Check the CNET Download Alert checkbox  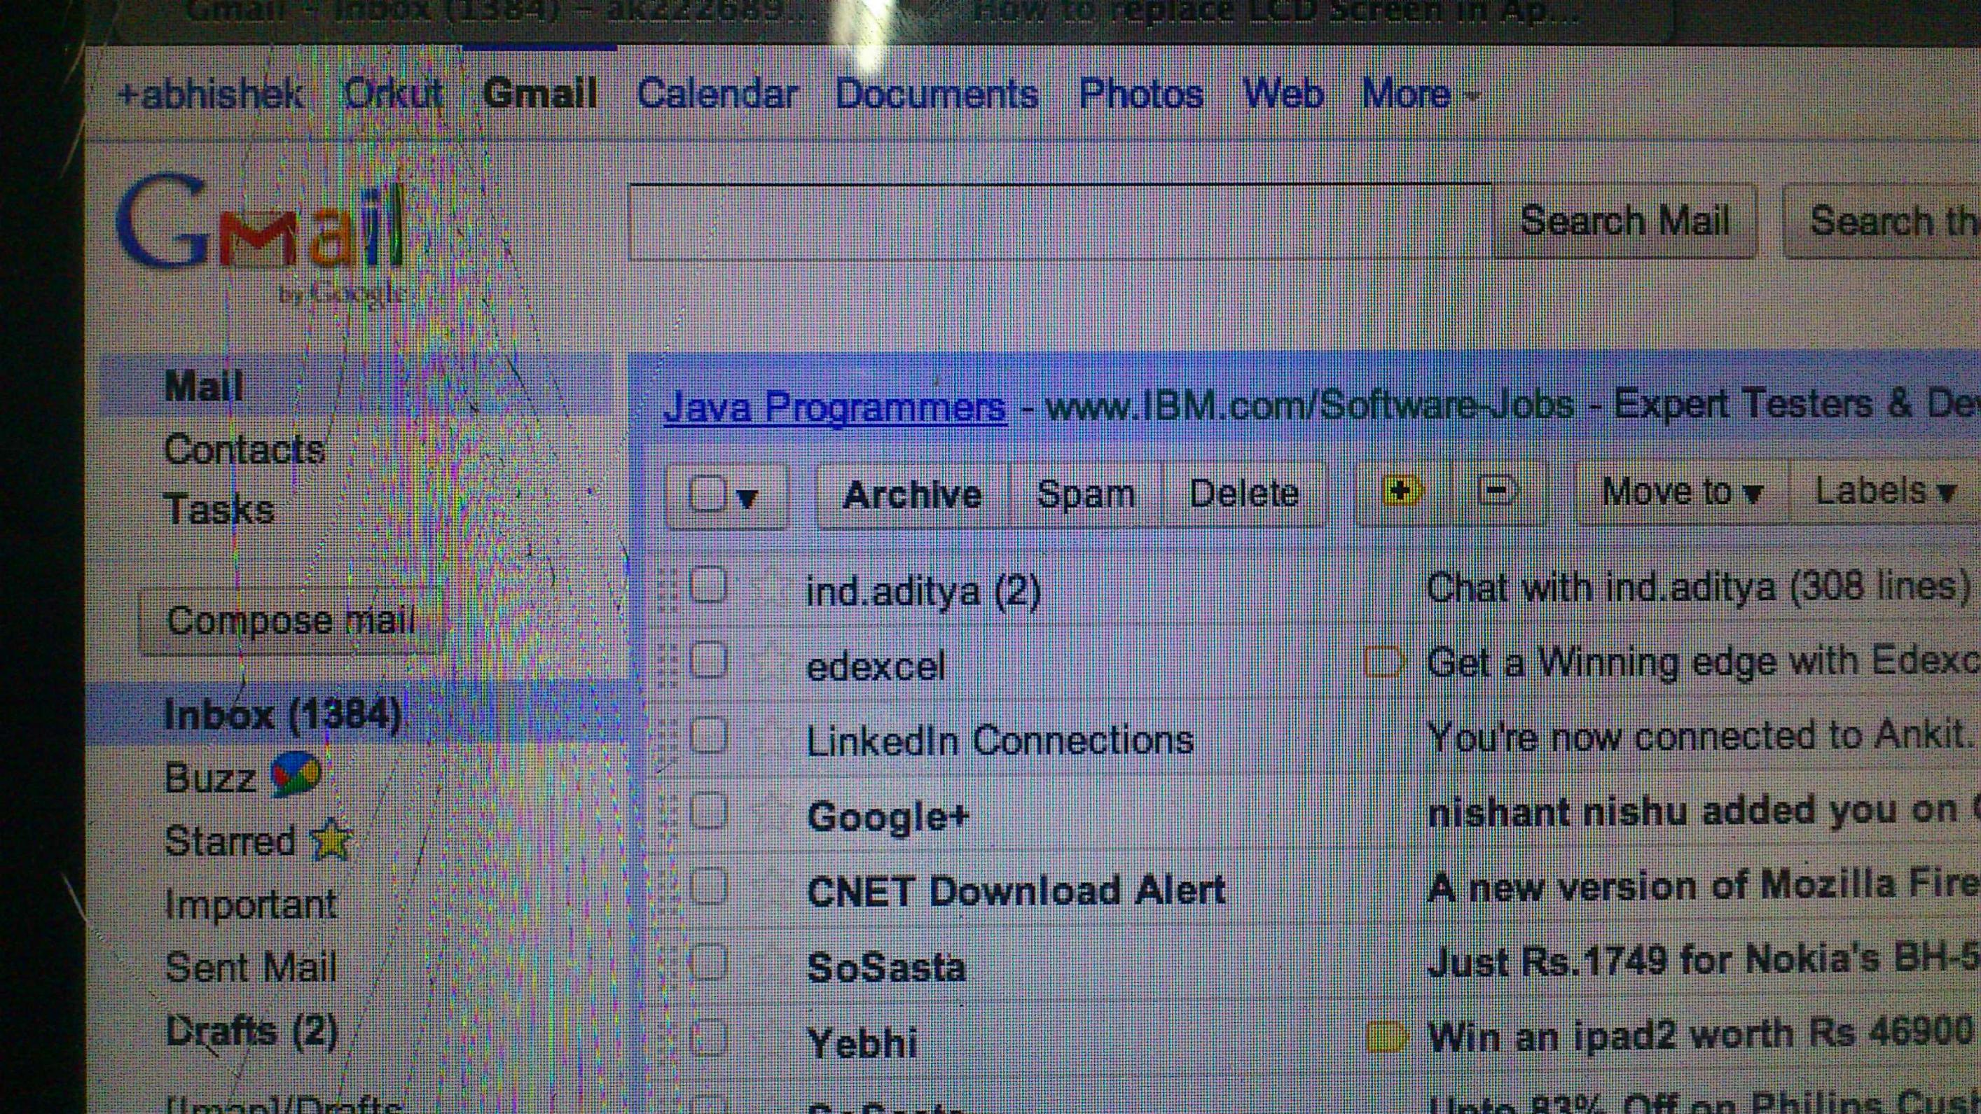click(x=707, y=886)
